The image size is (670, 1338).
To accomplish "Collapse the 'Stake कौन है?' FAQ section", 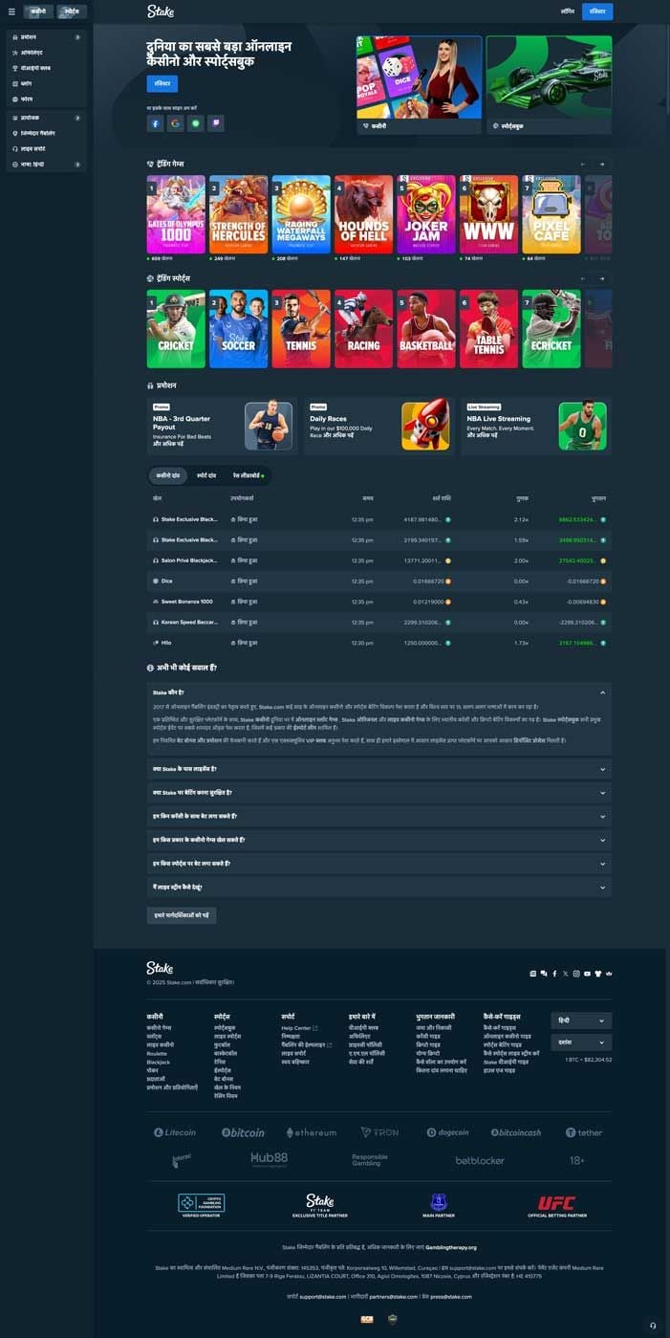I will point(602,691).
